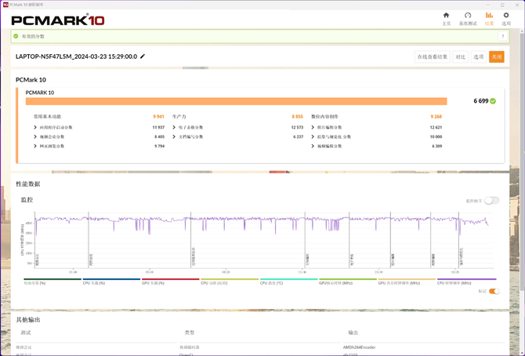The width and height of the screenshot is (525, 356).
Task: Click the pencil icon to rename result
Action: pyautogui.click(x=143, y=56)
